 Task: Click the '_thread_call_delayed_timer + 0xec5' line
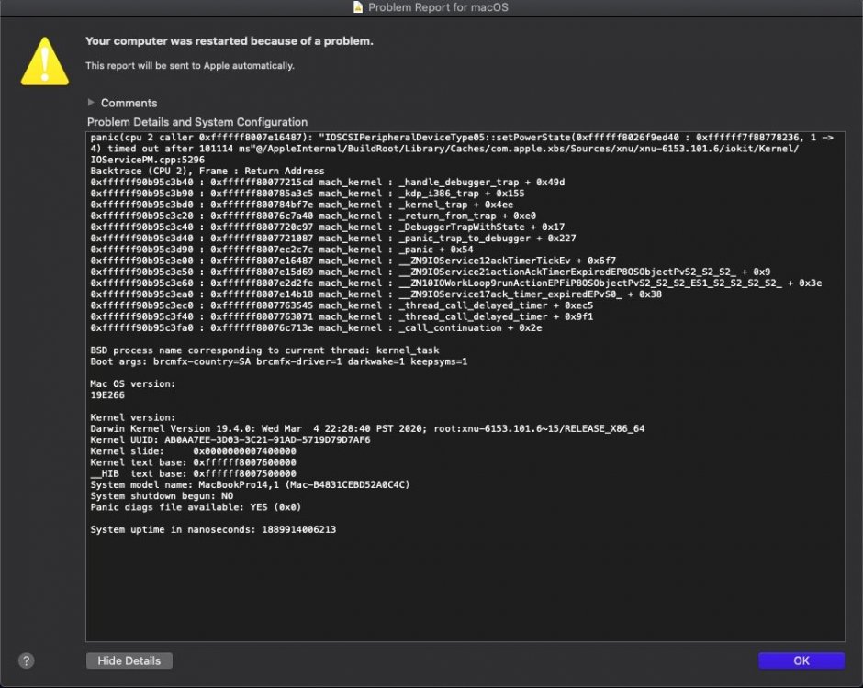click(x=342, y=305)
